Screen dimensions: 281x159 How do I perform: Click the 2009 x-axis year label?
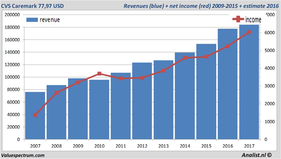[78, 146]
